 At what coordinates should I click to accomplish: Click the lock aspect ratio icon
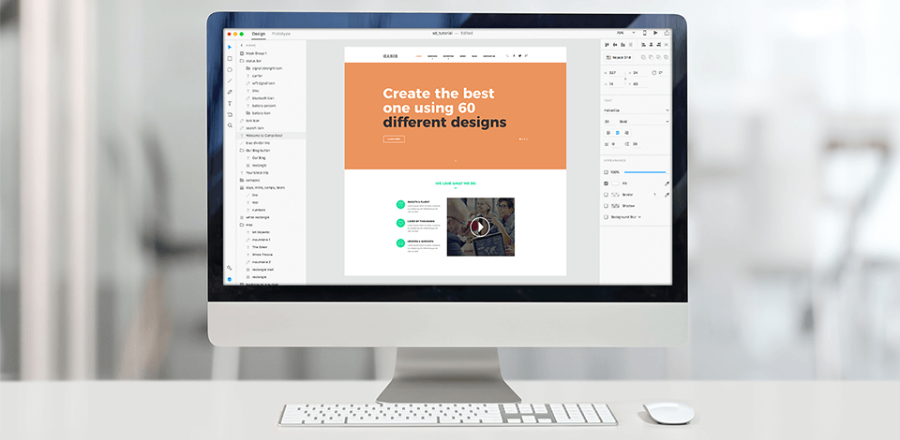(x=625, y=79)
